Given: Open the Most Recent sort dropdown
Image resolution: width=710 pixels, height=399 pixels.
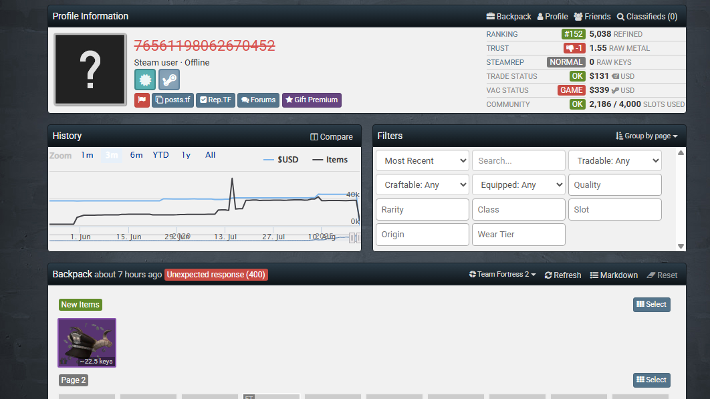Looking at the screenshot, I should [x=422, y=160].
